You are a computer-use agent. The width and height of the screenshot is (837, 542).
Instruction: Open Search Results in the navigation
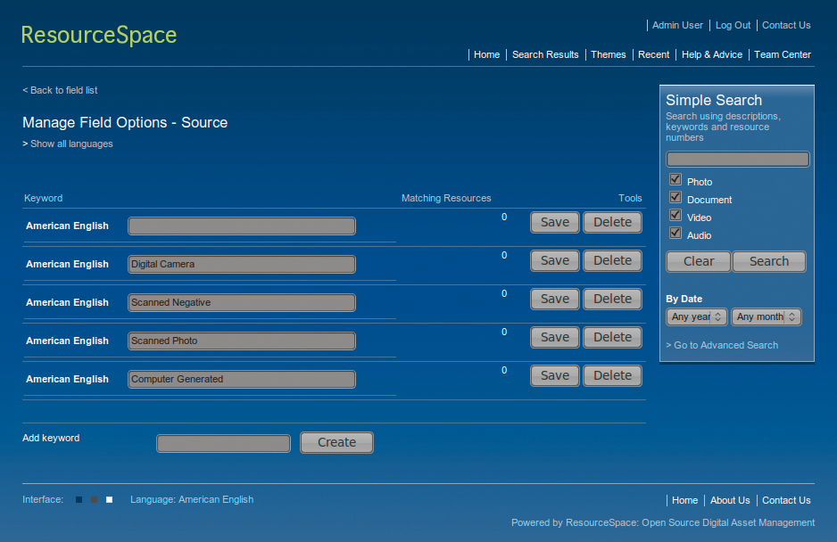coord(545,54)
